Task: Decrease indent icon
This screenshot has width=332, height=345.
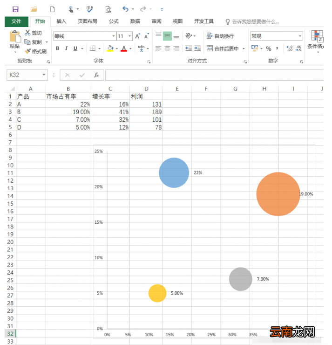Action: point(189,48)
